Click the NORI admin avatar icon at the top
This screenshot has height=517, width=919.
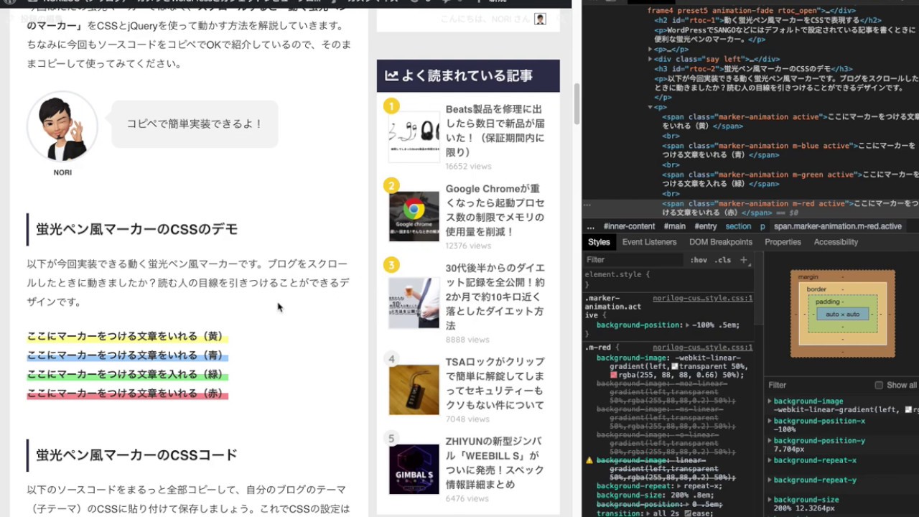pos(540,19)
